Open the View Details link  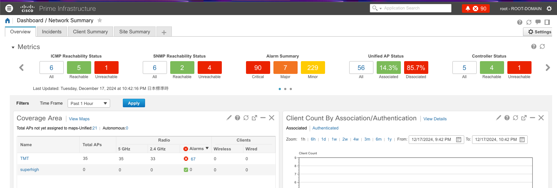(435, 119)
